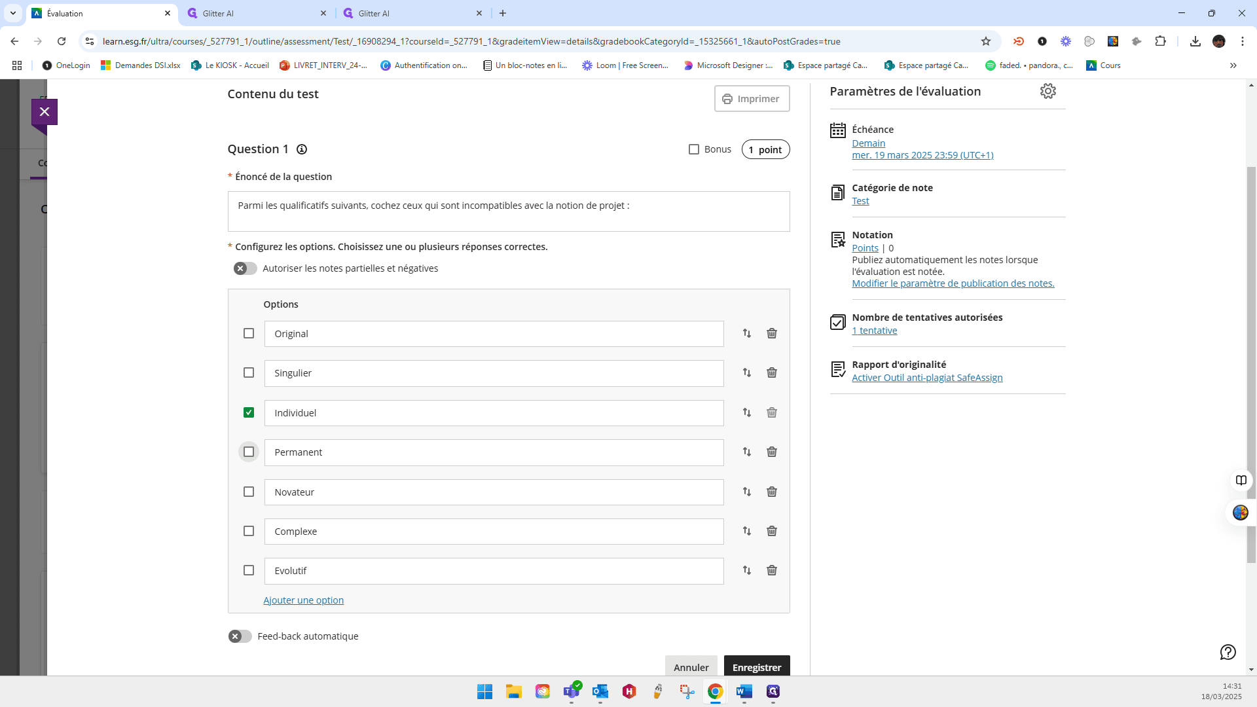Screen dimensions: 1257x707
Task: Open Outlook from the taskbar
Action: pos(600,691)
